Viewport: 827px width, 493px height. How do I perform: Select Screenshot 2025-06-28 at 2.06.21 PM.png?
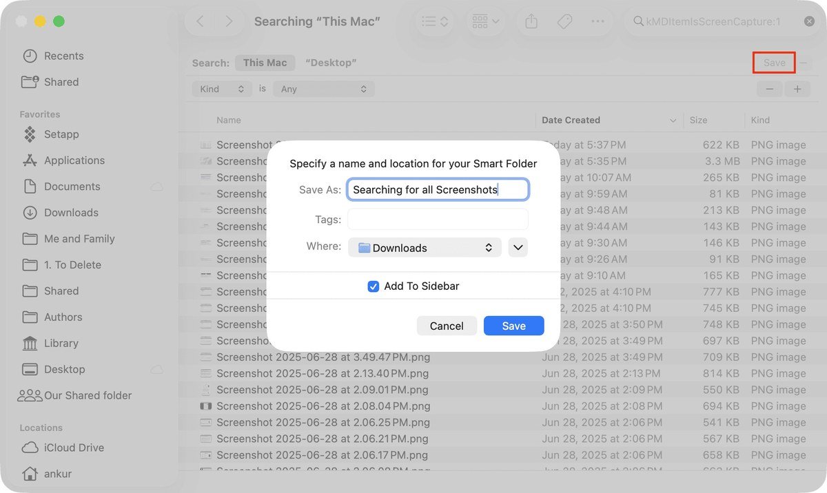322,439
